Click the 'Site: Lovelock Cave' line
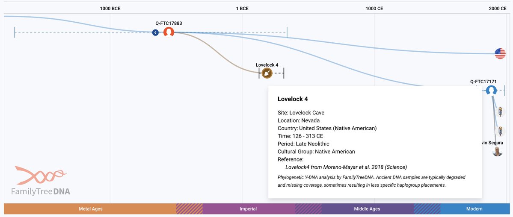 (x=301, y=113)
